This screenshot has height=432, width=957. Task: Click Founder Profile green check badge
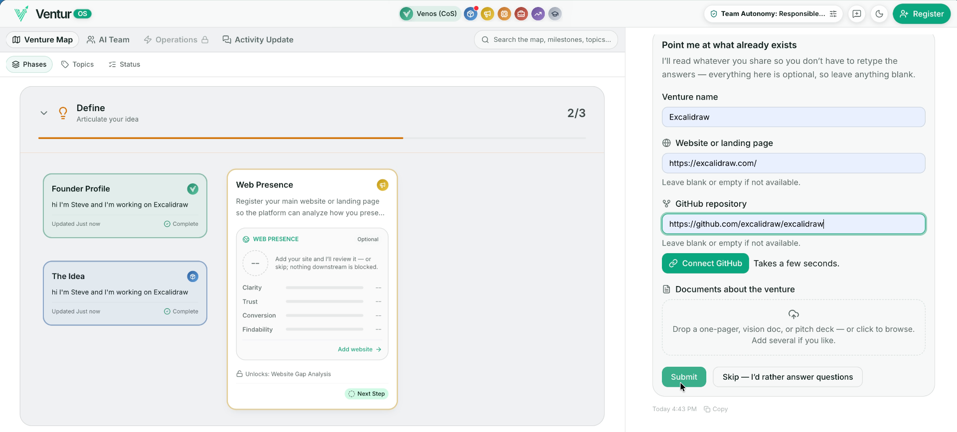coord(193,189)
